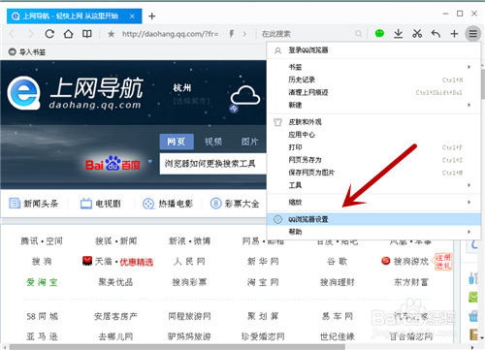Click the 上网导航 logo
This screenshot has width=485, height=350.
(x=76, y=93)
